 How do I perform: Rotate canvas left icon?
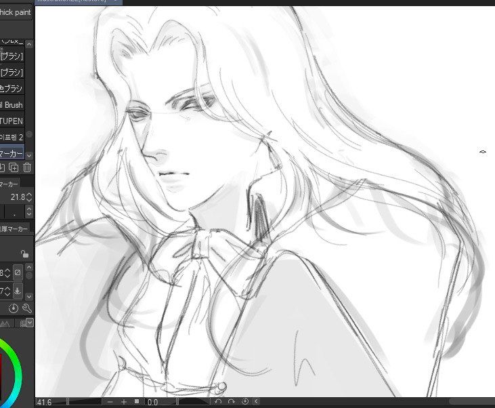click(218, 401)
